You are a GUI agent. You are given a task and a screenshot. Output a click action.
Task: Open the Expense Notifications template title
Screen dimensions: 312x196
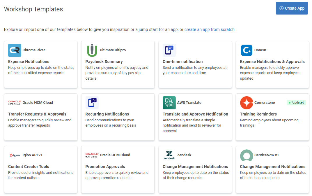coord(29,62)
